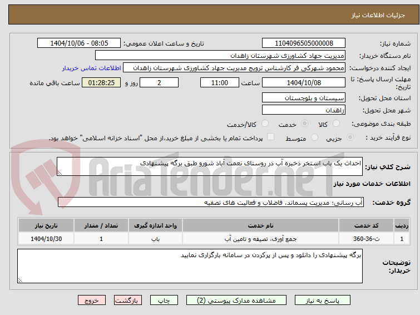The height and width of the screenshot is (315, 420).
Task: Click the need date 1404/10/30 cell
Action: [46, 239]
